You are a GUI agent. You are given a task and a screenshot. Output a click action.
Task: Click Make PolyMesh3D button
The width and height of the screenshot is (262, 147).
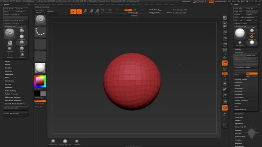(248, 18)
